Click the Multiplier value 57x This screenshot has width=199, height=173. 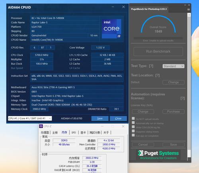pos(42,59)
